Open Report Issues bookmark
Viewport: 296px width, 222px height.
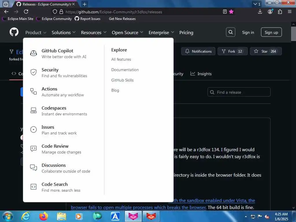point(88,19)
